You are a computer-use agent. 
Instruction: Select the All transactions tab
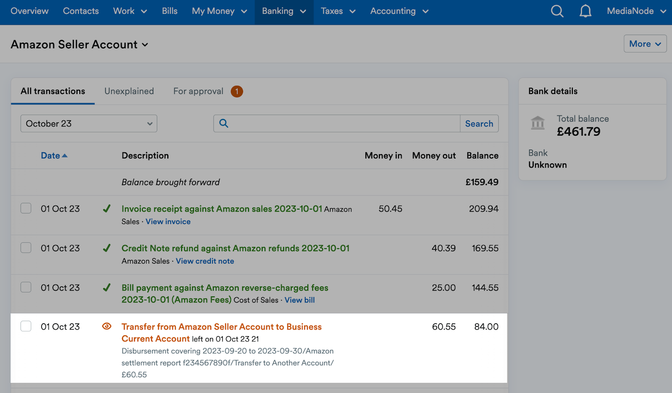click(x=53, y=91)
